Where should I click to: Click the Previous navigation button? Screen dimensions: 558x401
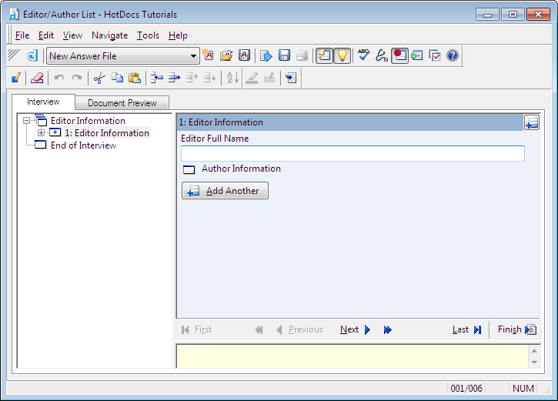pyautogui.click(x=299, y=330)
